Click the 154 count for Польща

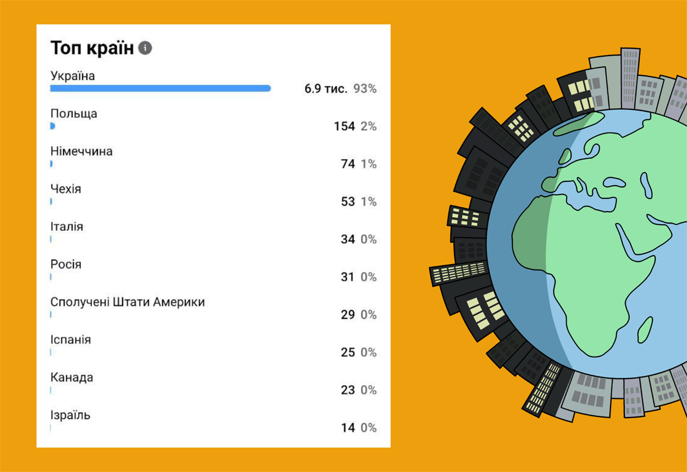pos(344,126)
